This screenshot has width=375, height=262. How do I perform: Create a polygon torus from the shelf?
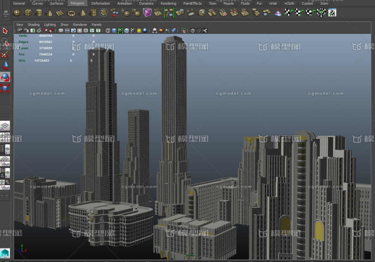click(71, 13)
